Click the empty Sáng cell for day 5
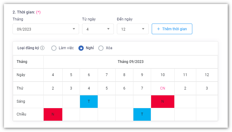 [x=71, y=101]
